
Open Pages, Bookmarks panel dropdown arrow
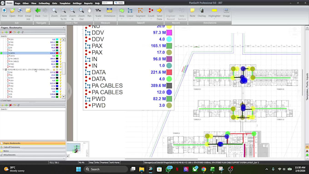tap(64, 28)
